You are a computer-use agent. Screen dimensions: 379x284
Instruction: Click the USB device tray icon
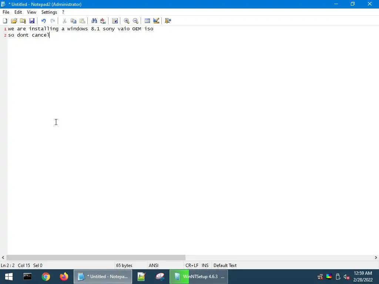point(338,277)
